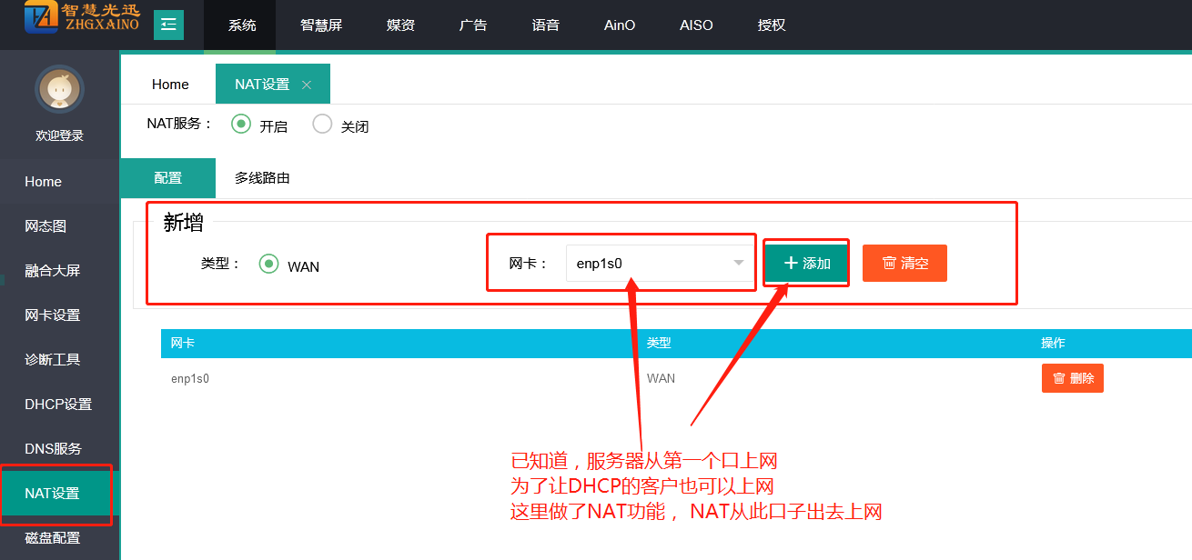Select the WAN type radio button
Image resolution: width=1192 pixels, height=560 pixels.
pos(268,264)
